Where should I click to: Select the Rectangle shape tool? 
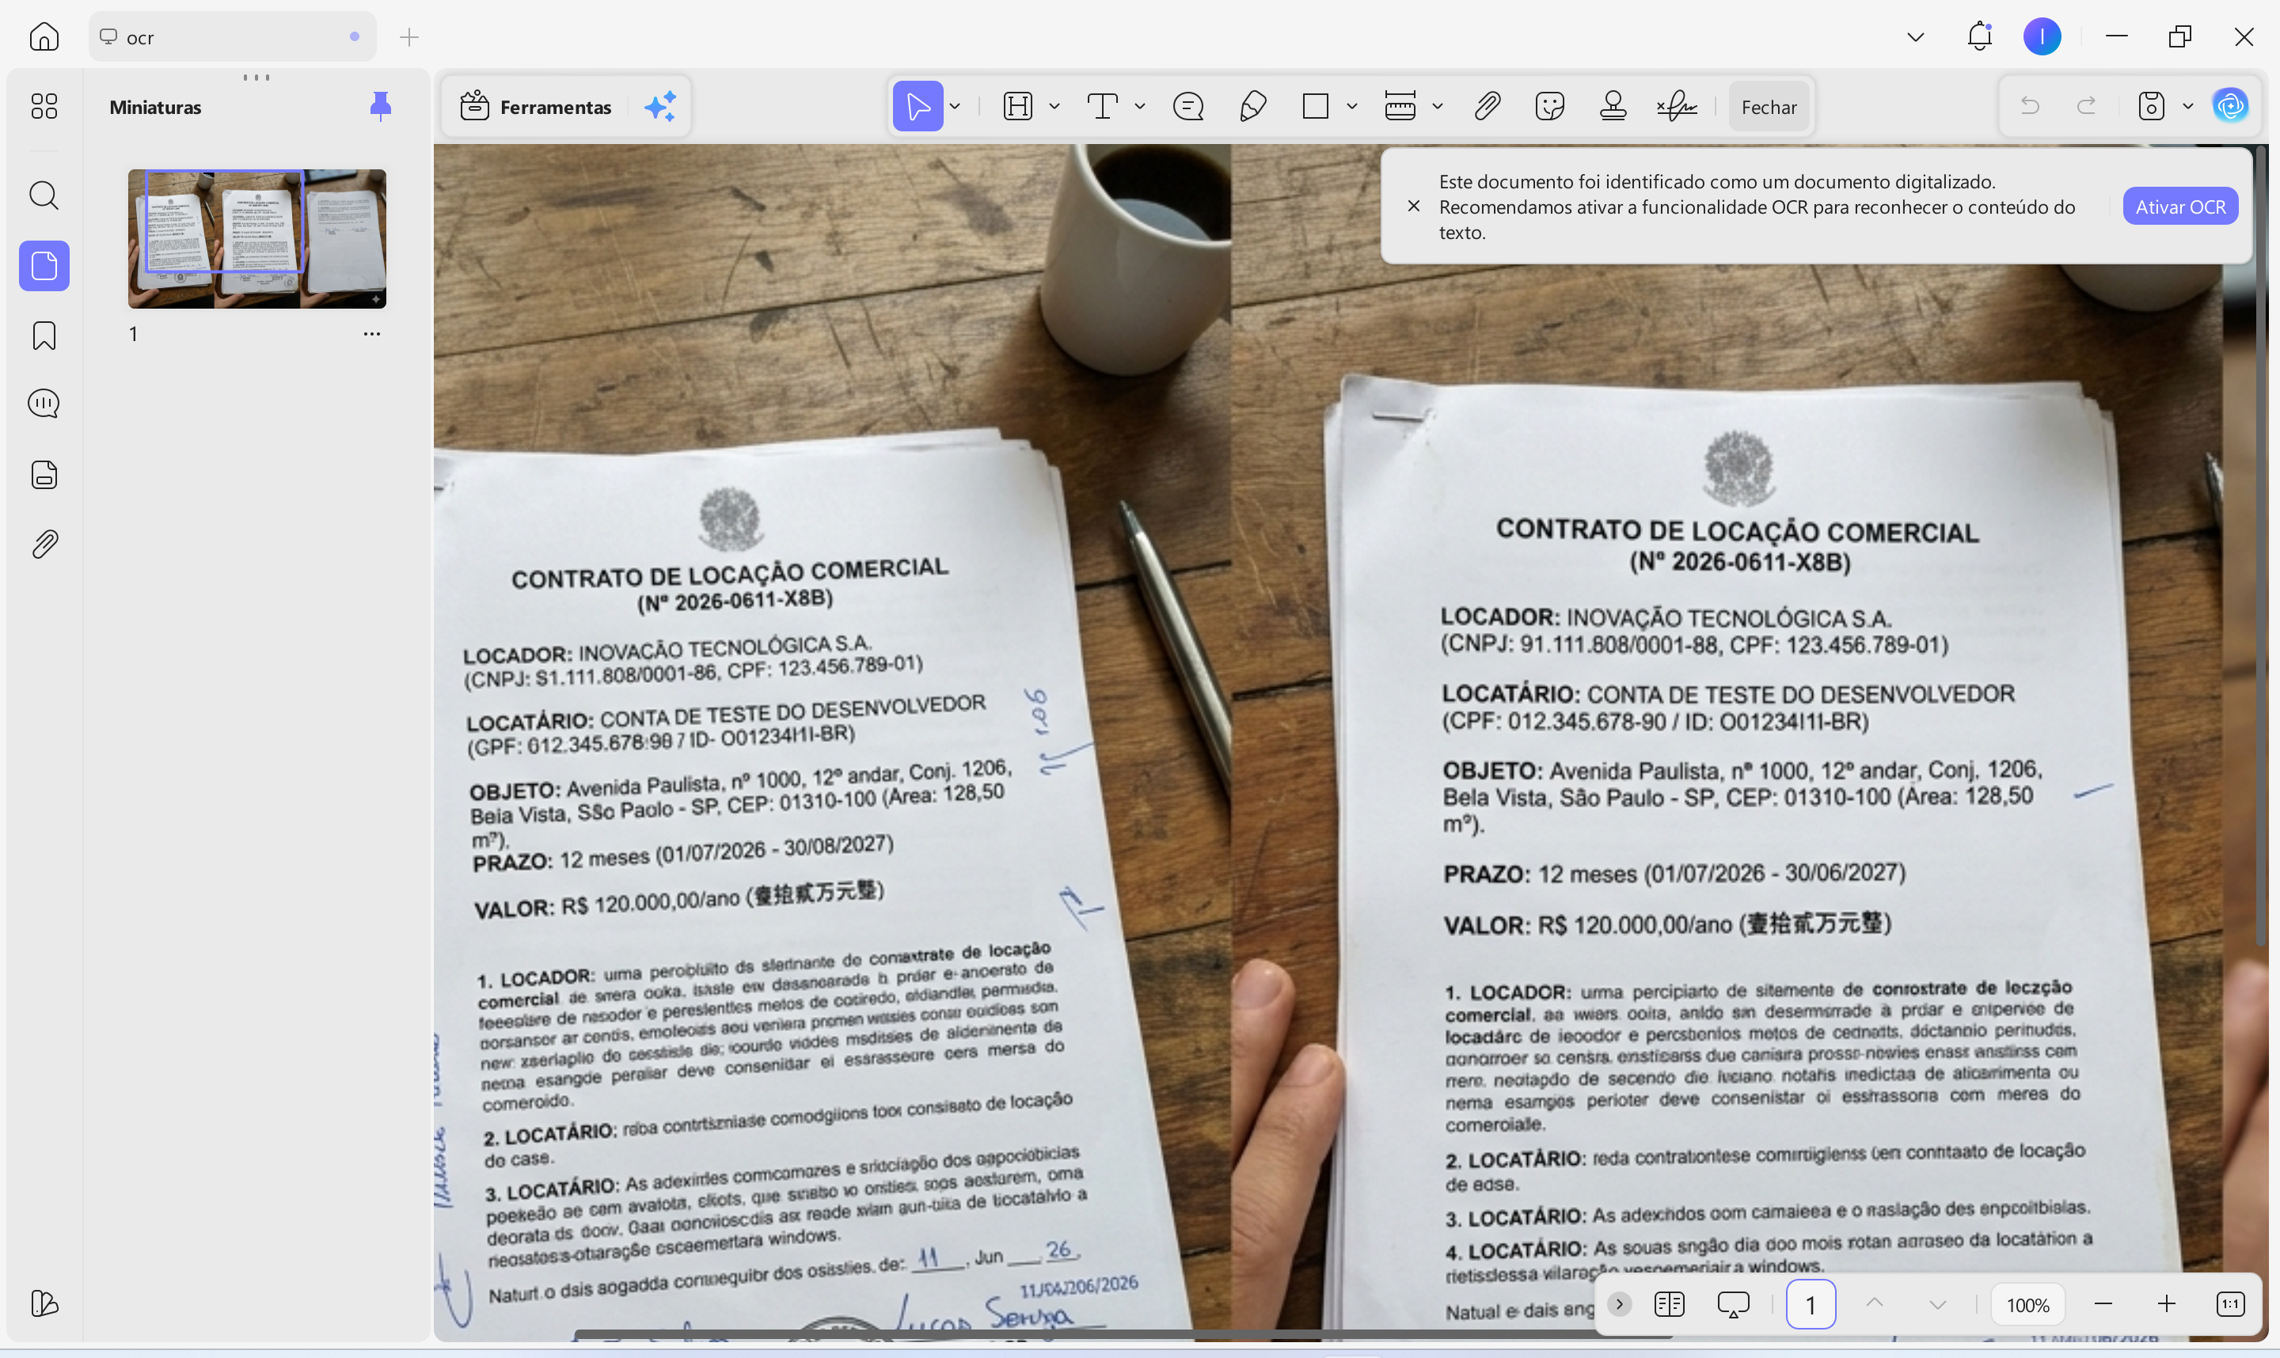click(x=1315, y=106)
